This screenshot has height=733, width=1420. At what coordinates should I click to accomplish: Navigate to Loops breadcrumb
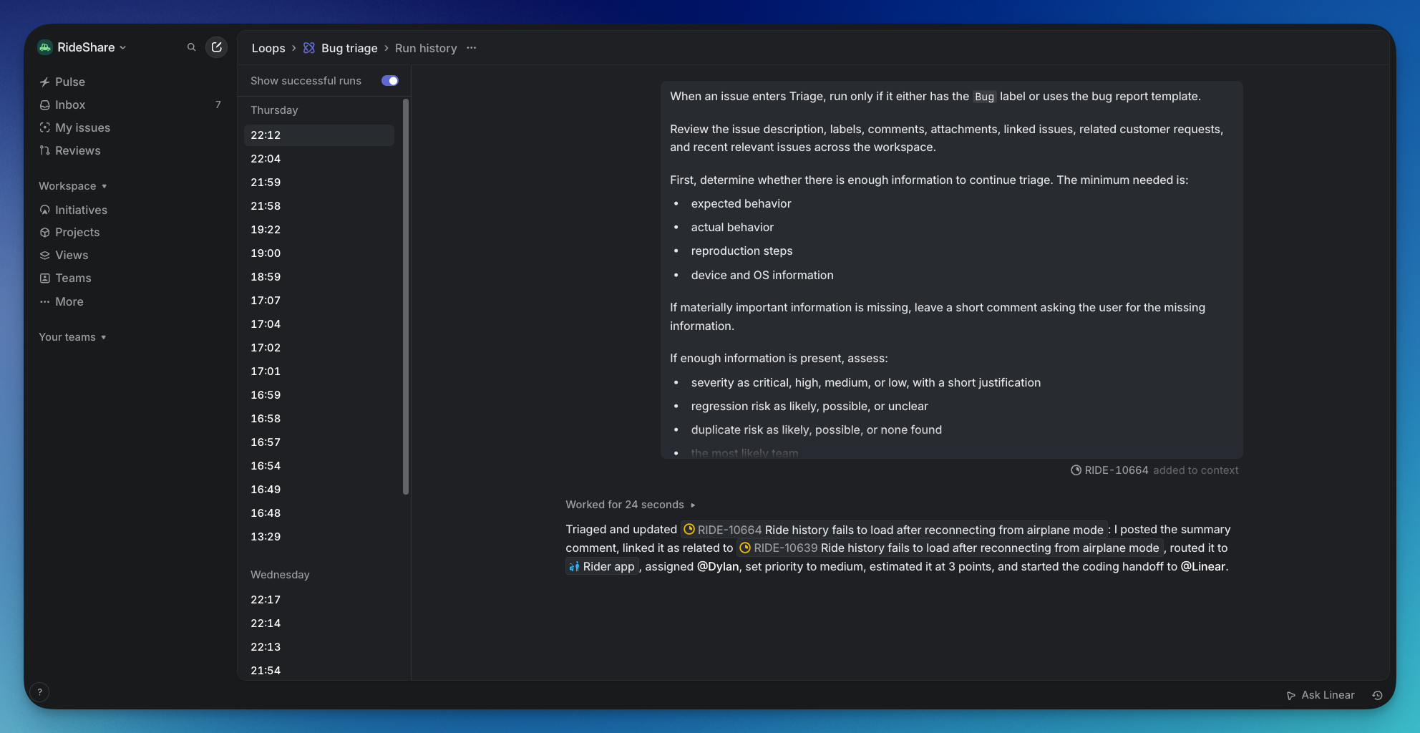(268, 48)
